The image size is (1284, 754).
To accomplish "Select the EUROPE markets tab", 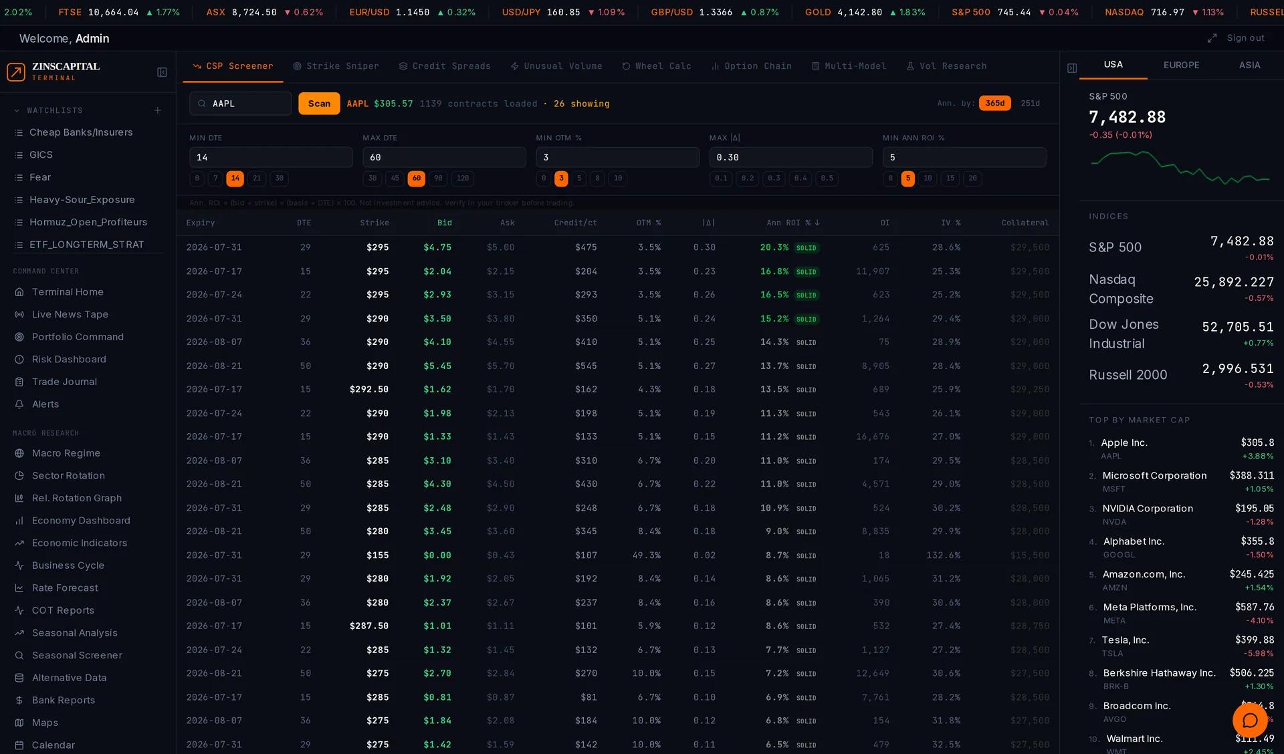I will [1181, 65].
